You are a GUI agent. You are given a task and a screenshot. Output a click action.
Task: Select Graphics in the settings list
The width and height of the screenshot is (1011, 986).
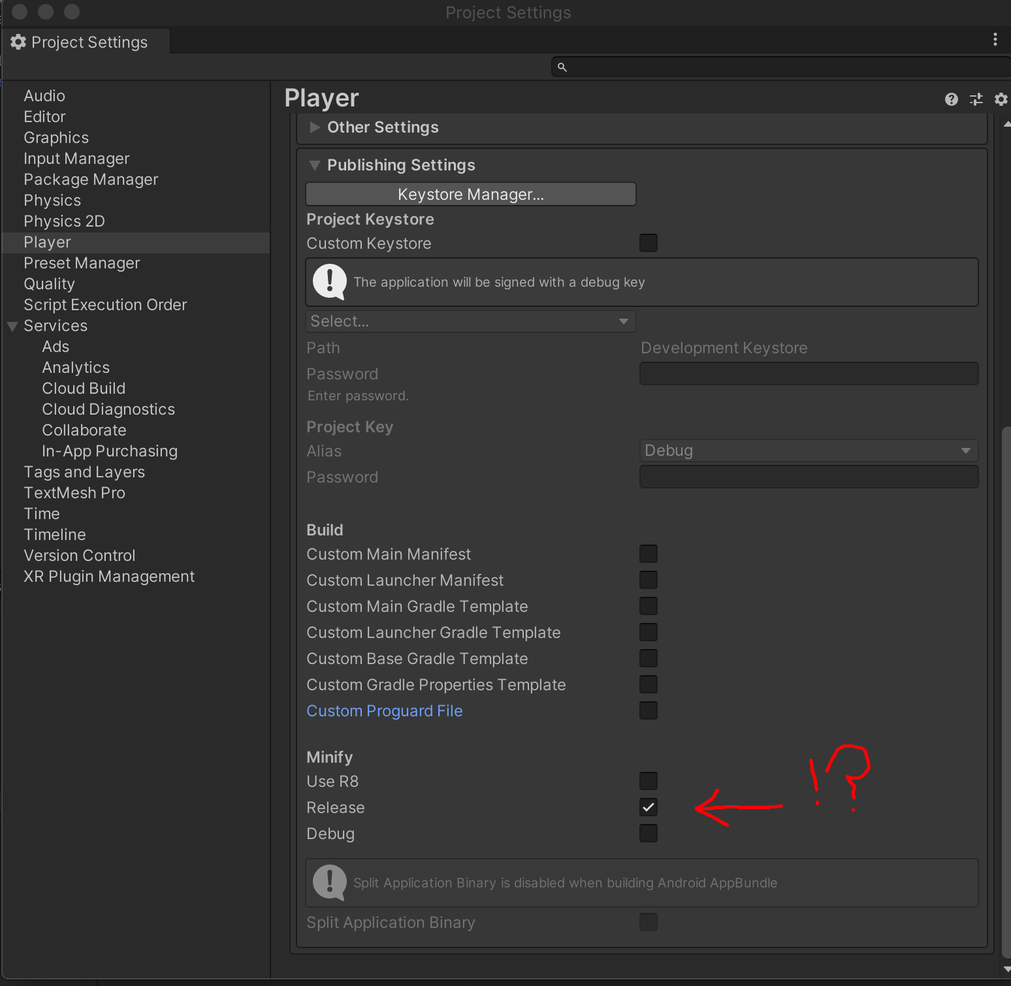[x=56, y=138]
